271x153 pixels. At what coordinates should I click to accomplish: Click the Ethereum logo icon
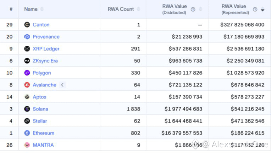tap(27, 133)
